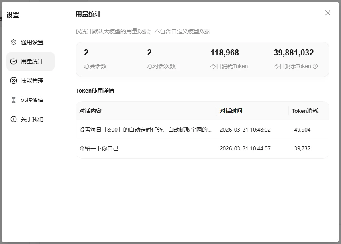Viewport: 341px width, 244px height.
Task: Navigate to 远控通道
Action: 30,100
